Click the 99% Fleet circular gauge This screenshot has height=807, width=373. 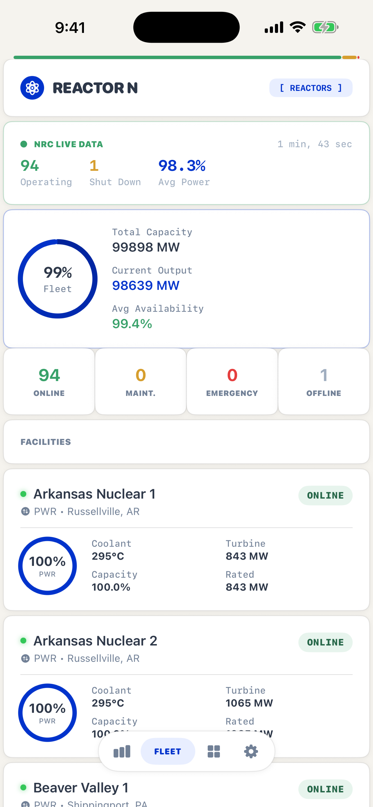coord(58,279)
